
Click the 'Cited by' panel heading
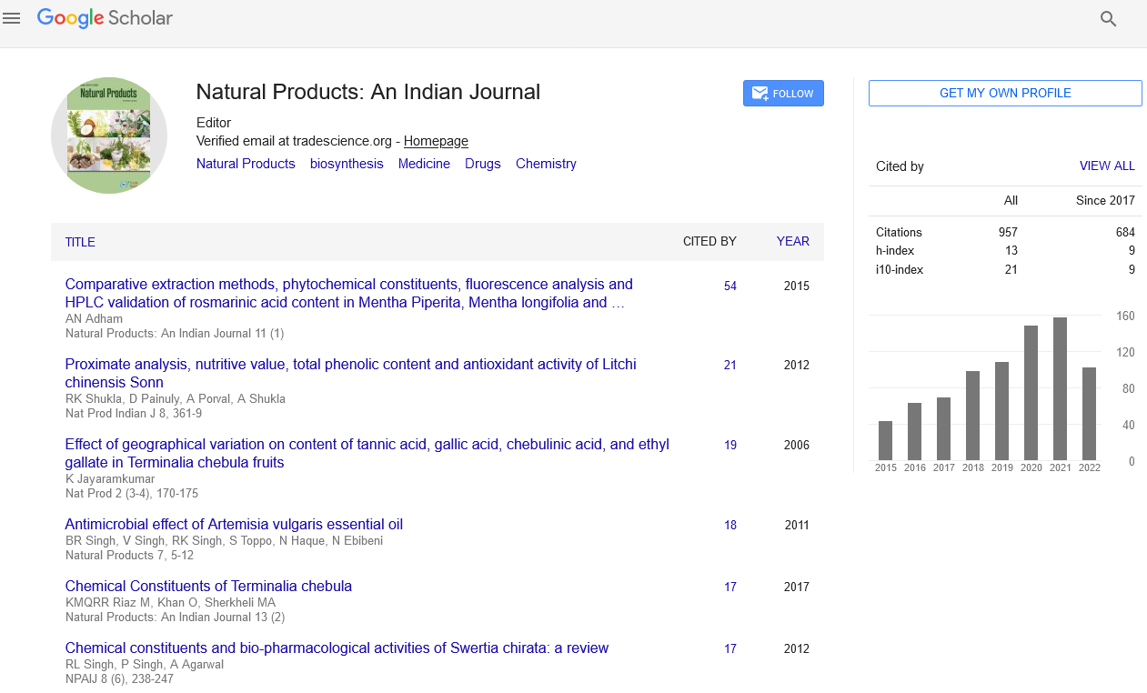[900, 166]
